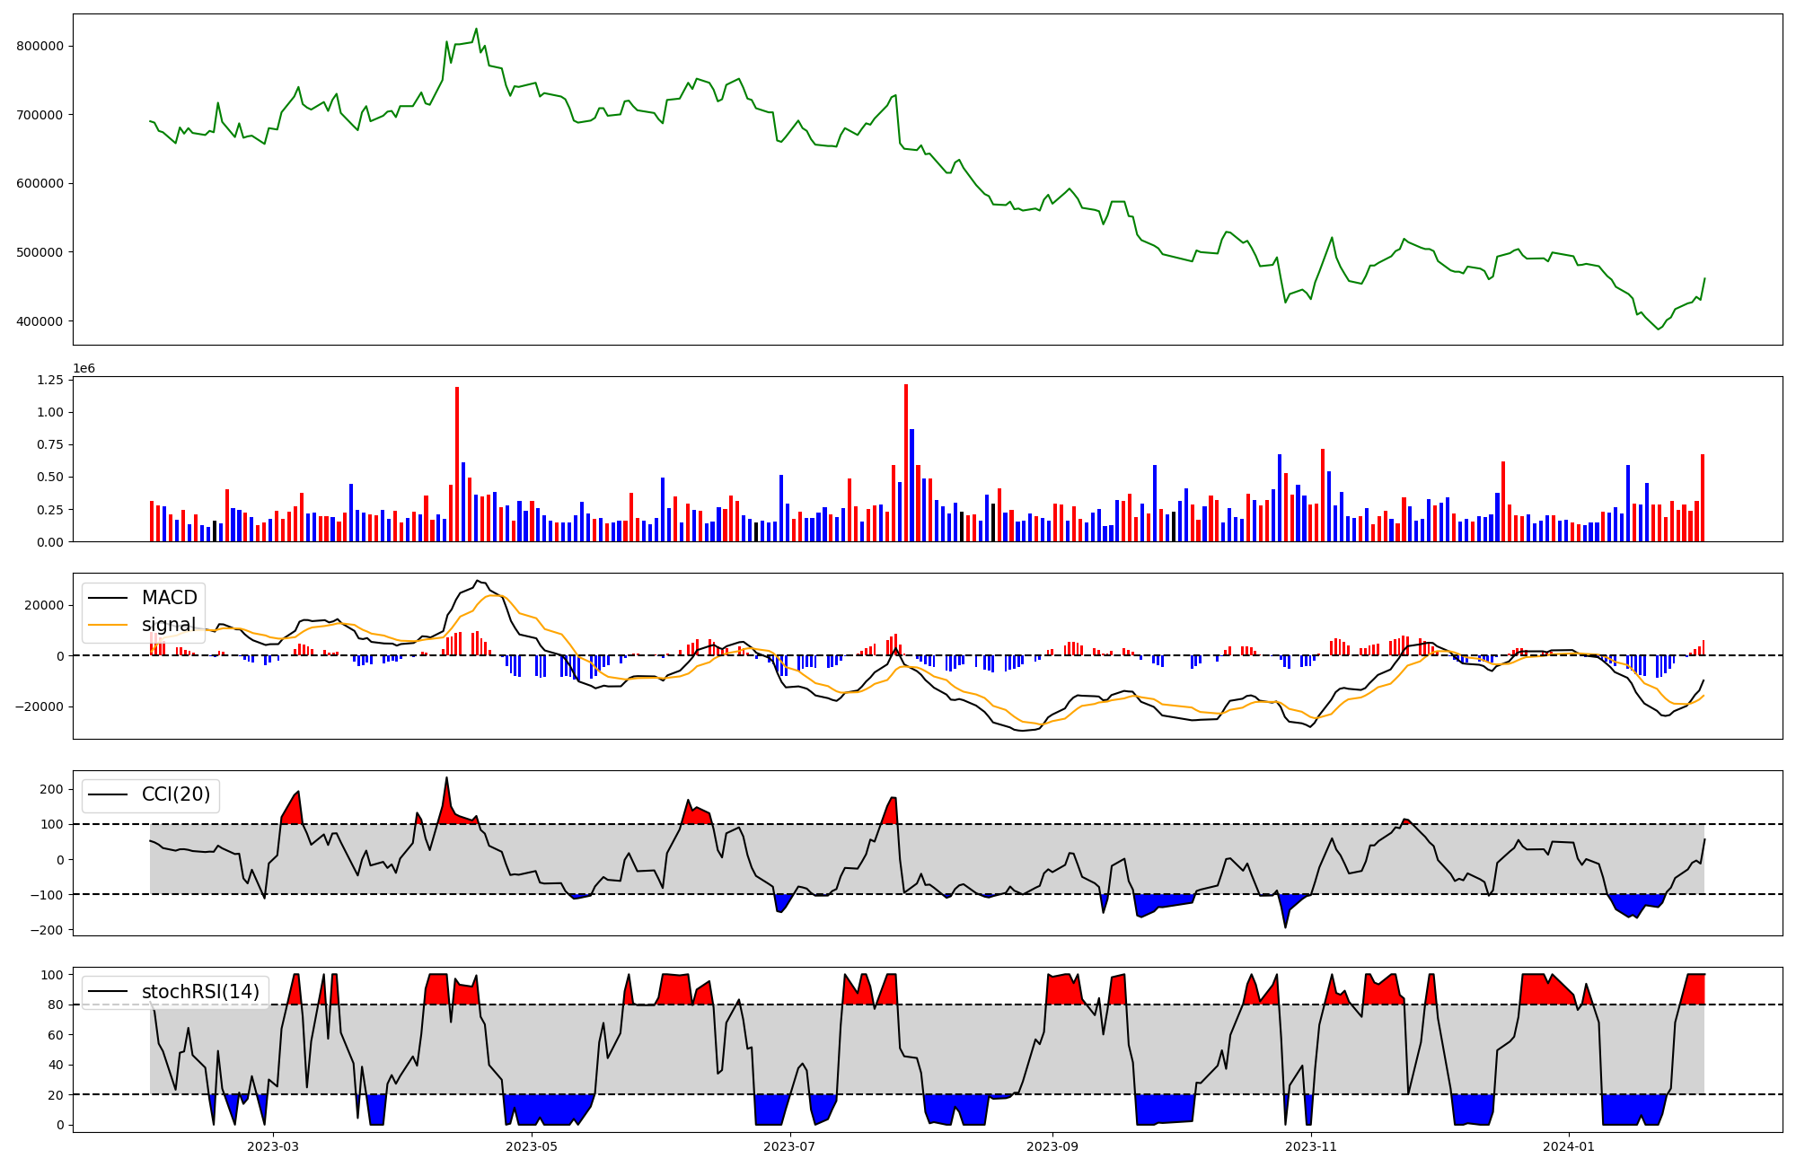Click the tallest red volume bar in April 2023
1796x1167 pixels.
(457, 462)
